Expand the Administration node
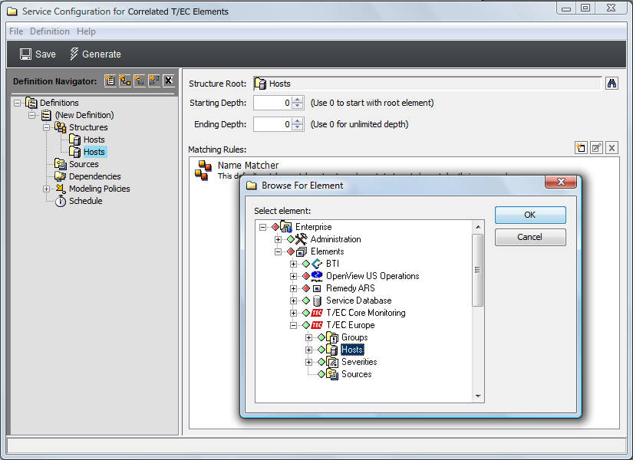Screen dimensions: 633x460 pyautogui.click(x=279, y=239)
